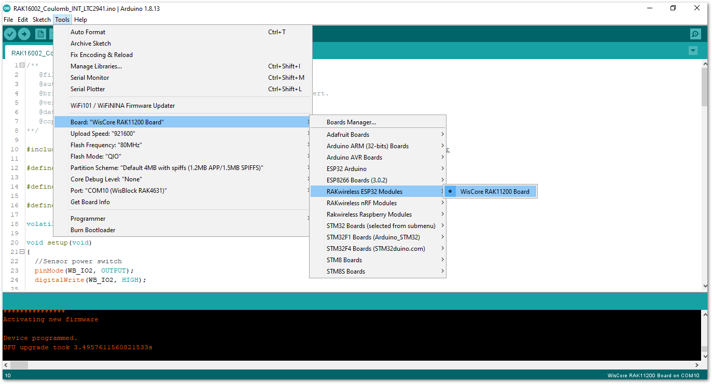This screenshot has width=712, height=384.
Task: Click the Upload arrow toolbar icon
Action: [24, 34]
